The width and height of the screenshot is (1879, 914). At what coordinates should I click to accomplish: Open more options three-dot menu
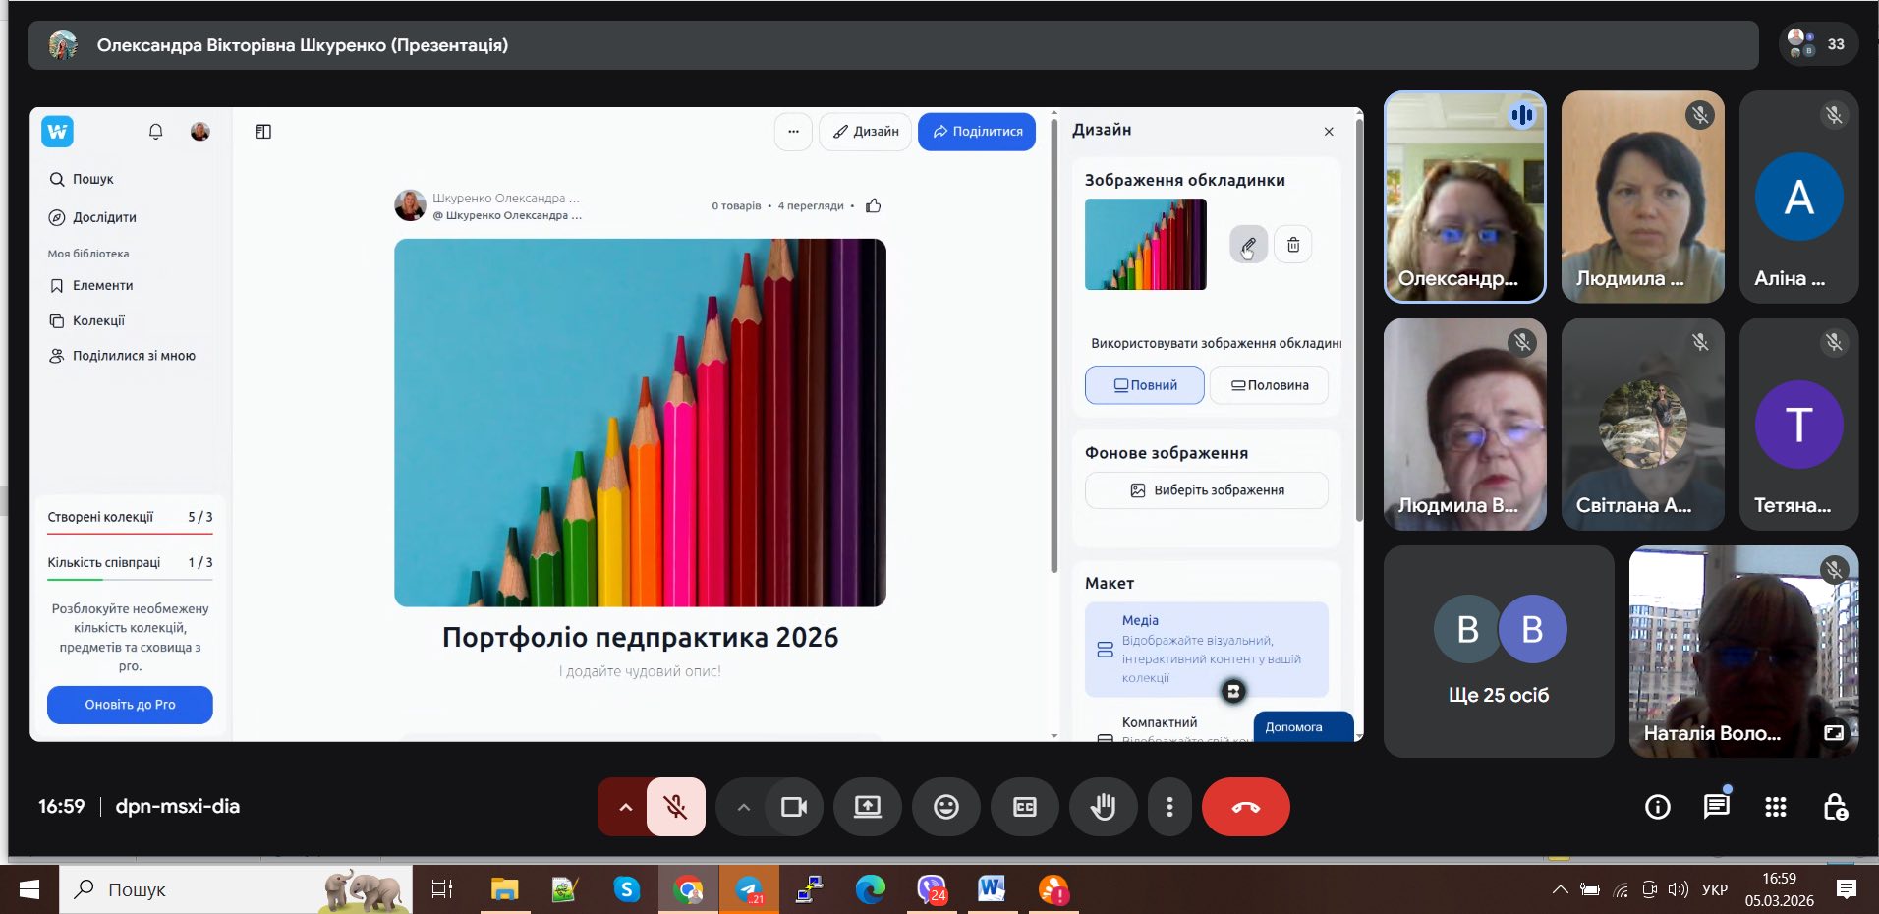tap(1168, 807)
